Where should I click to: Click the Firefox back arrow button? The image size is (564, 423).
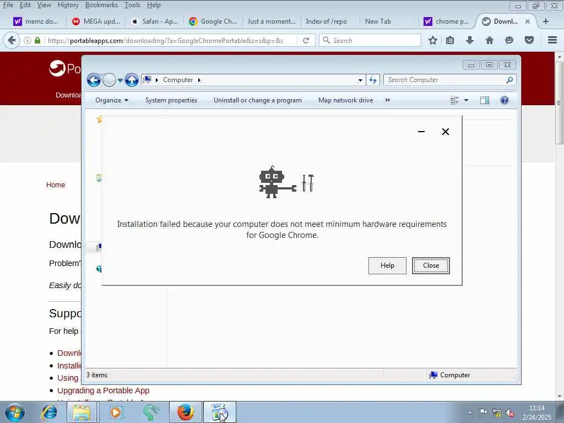coord(12,40)
